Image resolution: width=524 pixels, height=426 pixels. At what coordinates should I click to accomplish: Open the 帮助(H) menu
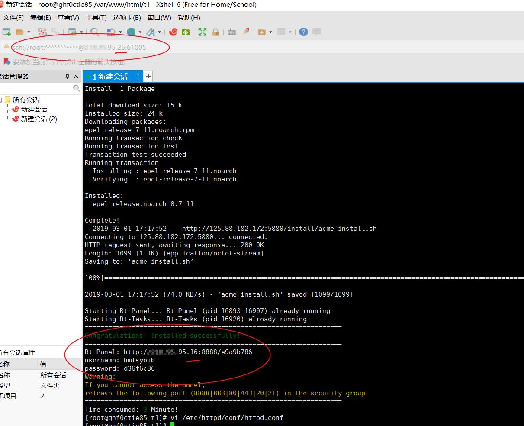tap(189, 18)
